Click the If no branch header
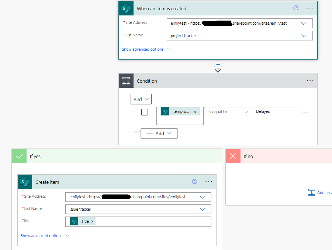This screenshot has height=250, width=332. point(279,156)
